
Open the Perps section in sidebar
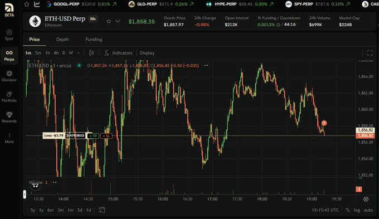pos(9,56)
